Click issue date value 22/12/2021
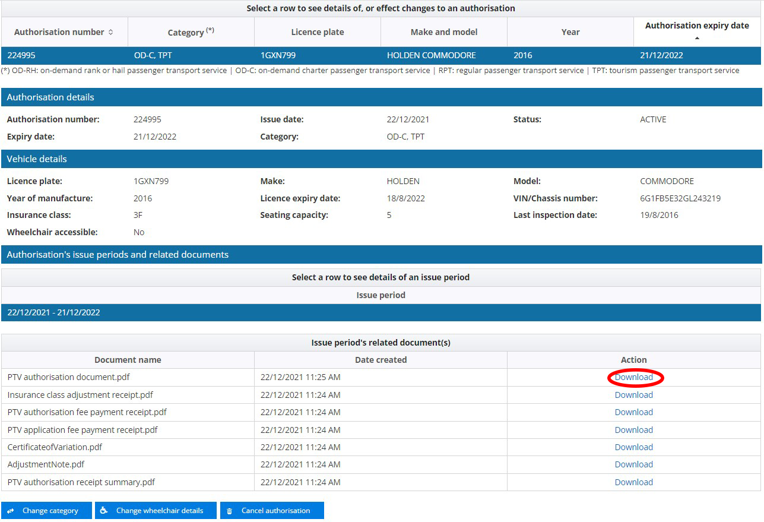This screenshot has height=522, width=764. (x=408, y=119)
